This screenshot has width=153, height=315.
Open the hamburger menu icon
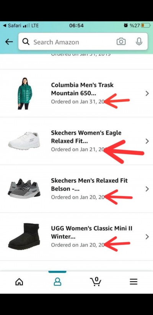point(133,282)
